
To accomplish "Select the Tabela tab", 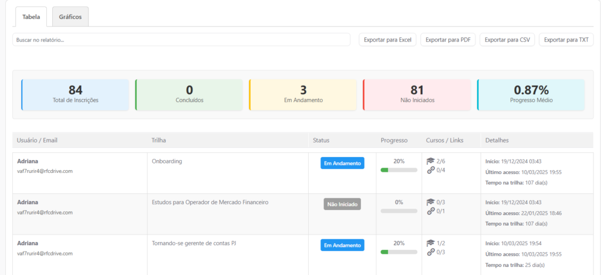I will [x=31, y=17].
